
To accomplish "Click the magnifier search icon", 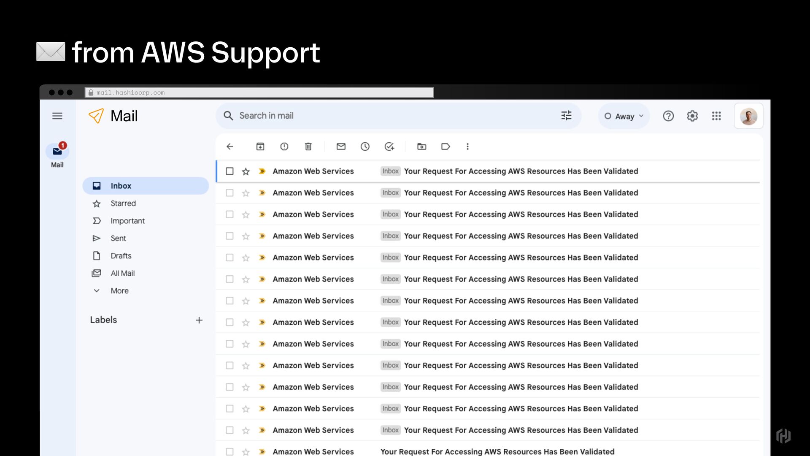I will [228, 116].
